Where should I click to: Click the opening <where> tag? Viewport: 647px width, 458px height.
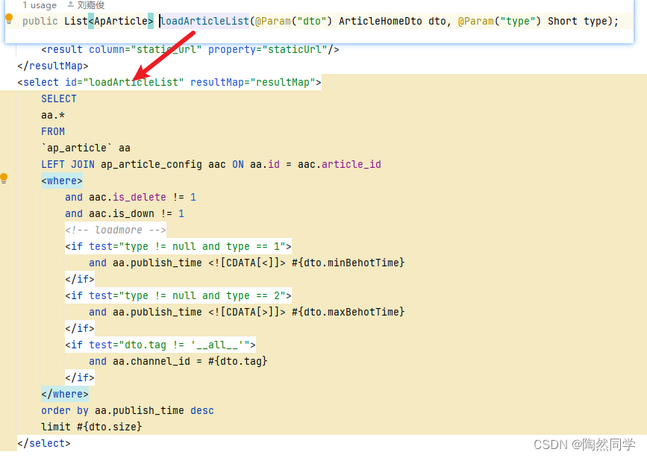[x=61, y=181]
